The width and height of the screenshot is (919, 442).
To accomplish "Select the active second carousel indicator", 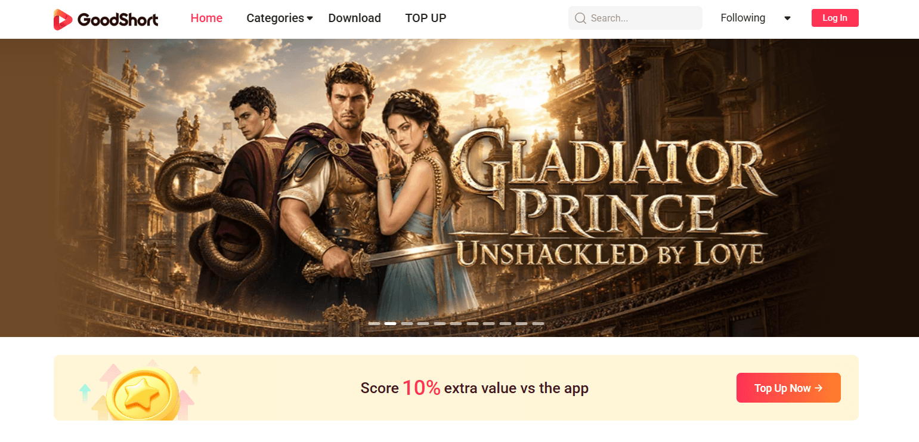I will 391,323.
